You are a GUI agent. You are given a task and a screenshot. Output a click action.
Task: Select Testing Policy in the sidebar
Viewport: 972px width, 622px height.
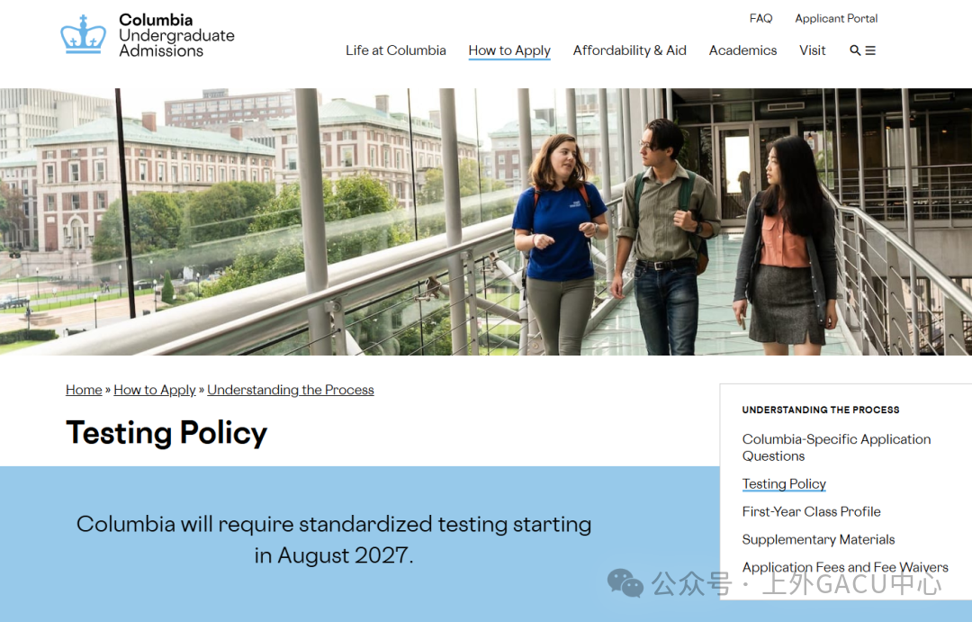[x=784, y=483]
